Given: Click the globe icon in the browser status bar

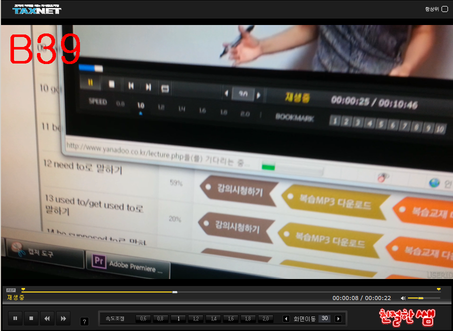Looking at the screenshot, I should pyautogui.click(x=434, y=182).
